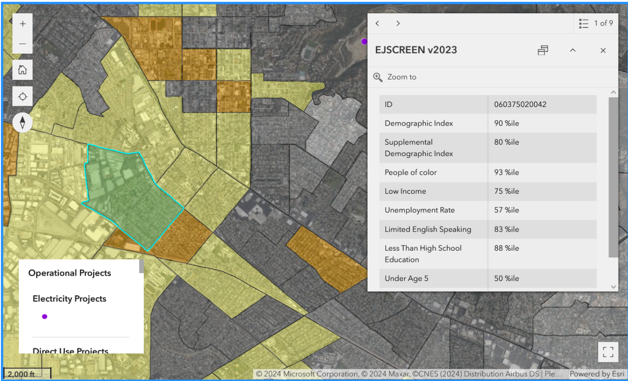Zoom in with the plus control
Image resolution: width=628 pixels, height=381 pixels.
[22, 23]
